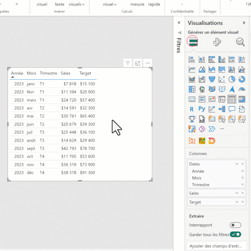The height and width of the screenshot is (251, 251).
Task: Remove the Dates hierarchy from Colonnes
Action: click(x=243, y=164)
